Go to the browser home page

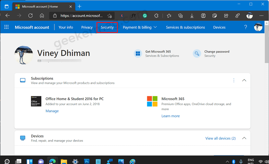pyautogui.click(x=42, y=15)
